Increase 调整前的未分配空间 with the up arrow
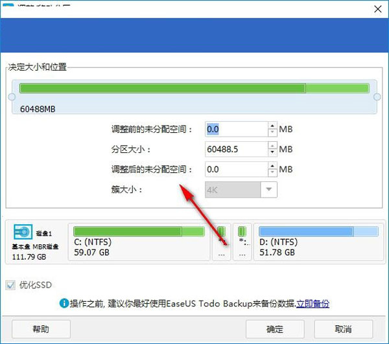 coord(272,126)
